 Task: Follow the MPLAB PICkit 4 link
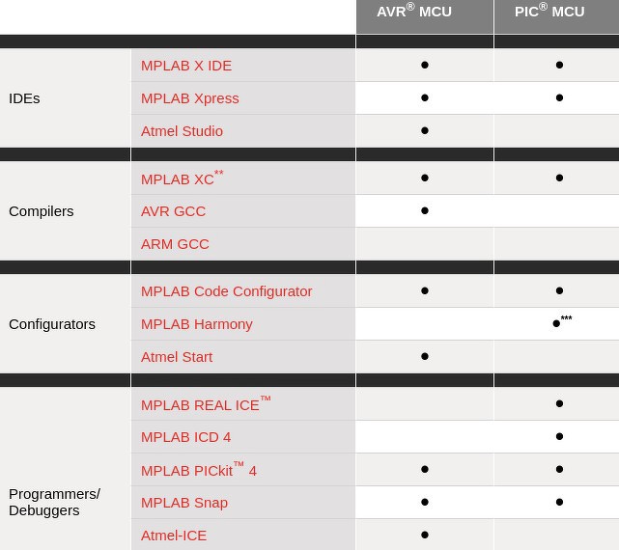[199, 470]
